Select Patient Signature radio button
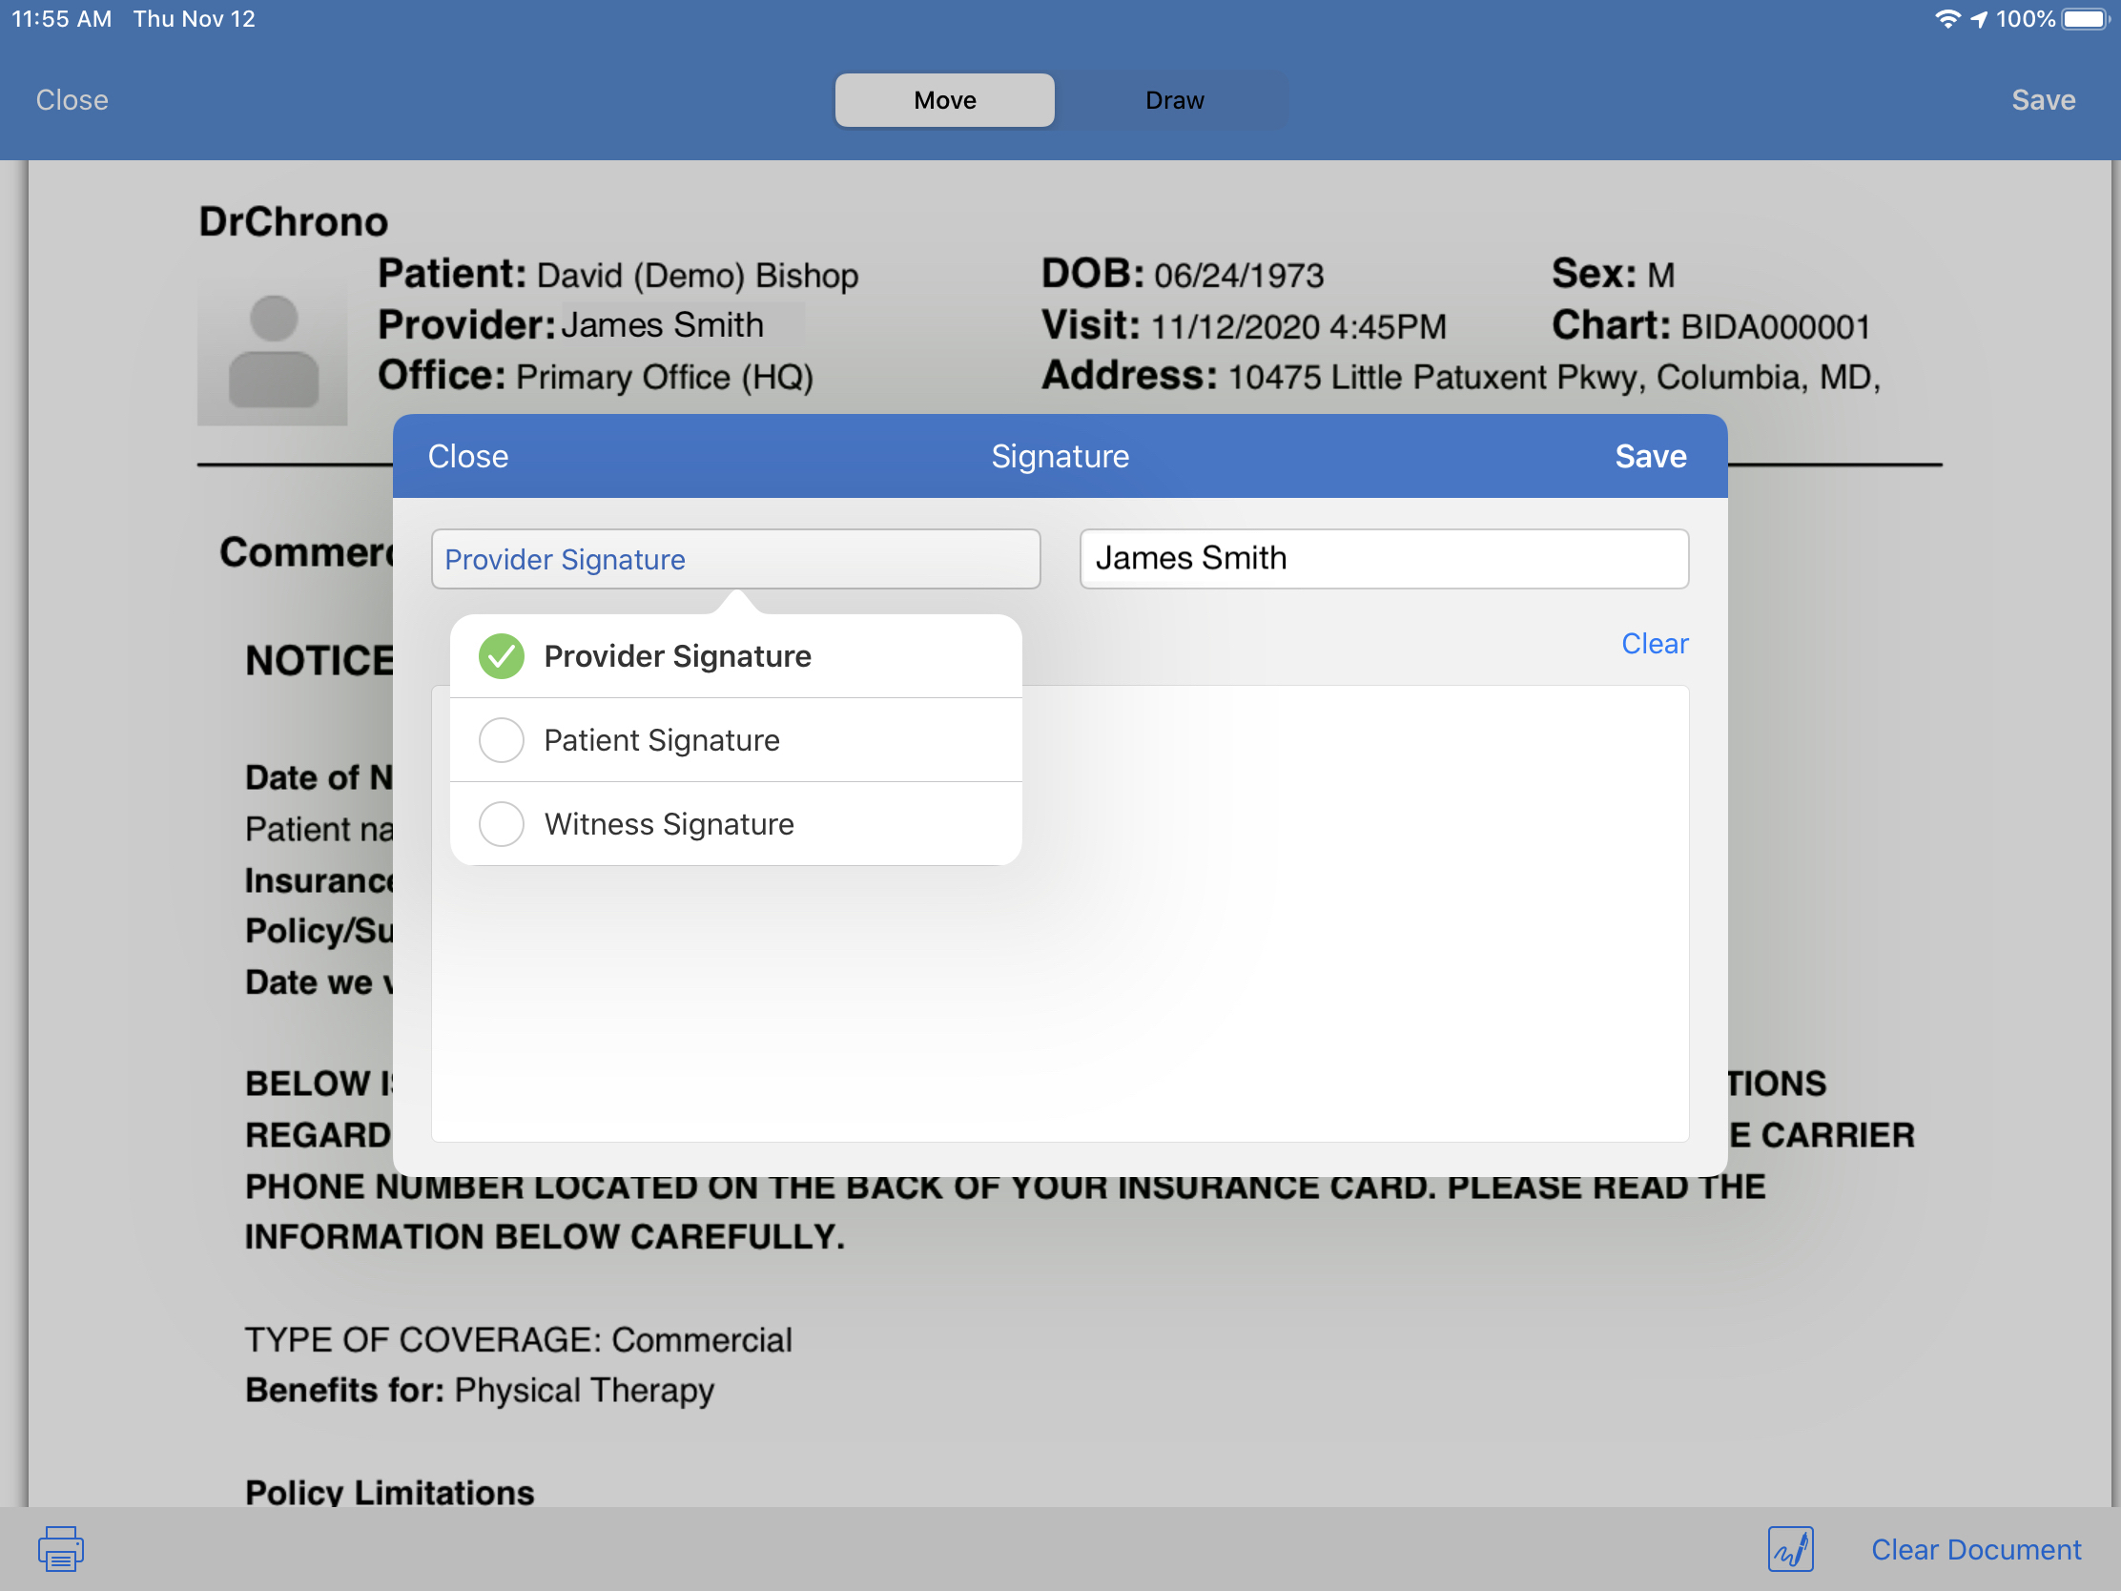The width and height of the screenshot is (2121, 1591). [x=501, y=738]
